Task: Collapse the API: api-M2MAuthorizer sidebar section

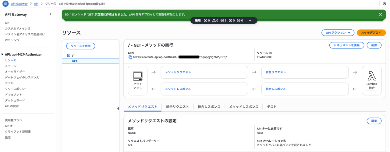Action: pyautogui.click(x=3, y=55)
